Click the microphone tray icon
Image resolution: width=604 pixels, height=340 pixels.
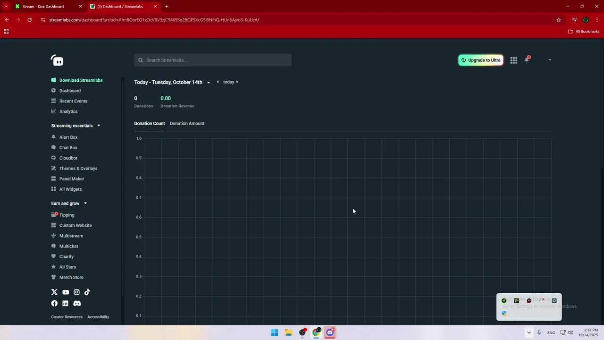pyautogui.click(x=539, y=332)
